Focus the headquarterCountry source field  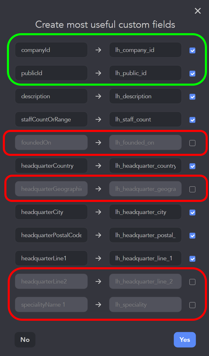click(x=51, y=166)
